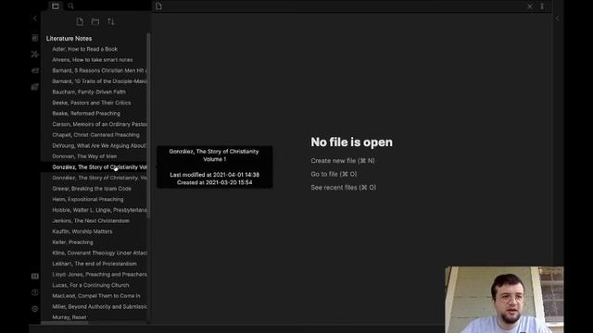This screenshot has width=593, height=333.
Task: Open note 'Leithart, The end of Protestantism'
Action: pyautogui.click(x=95, y=264)
